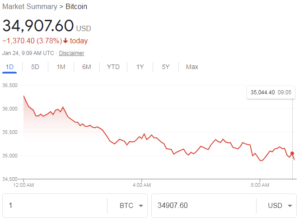This screenshot has height=221, width=299.
Task: Switch to the 5Y range tab
Action: click(x=165, y=67)
